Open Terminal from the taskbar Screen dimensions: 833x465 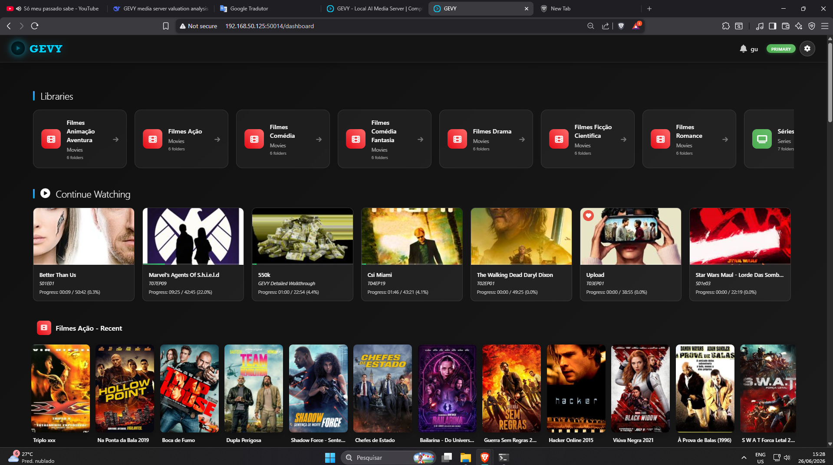504,458
